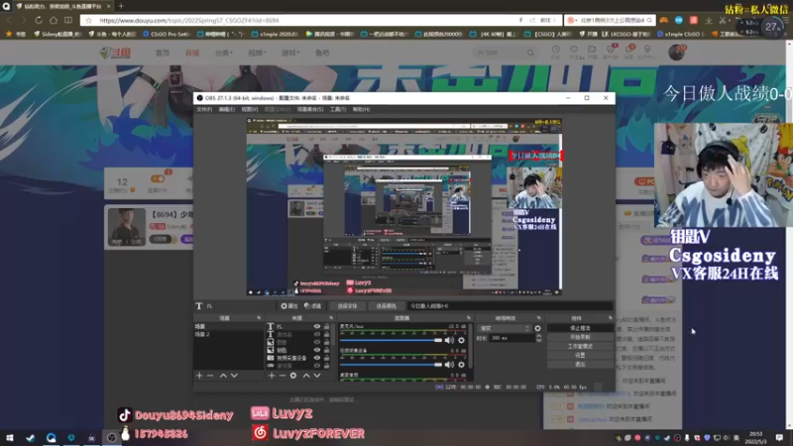Click 选择字体 font button

[347, 306]
